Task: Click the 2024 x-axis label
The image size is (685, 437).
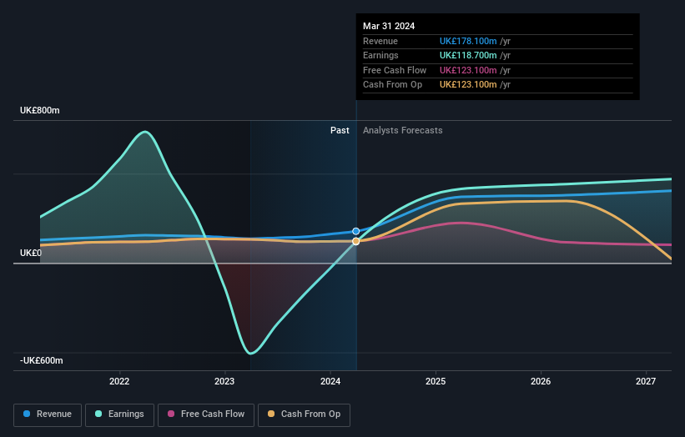Action: (330, 381)
